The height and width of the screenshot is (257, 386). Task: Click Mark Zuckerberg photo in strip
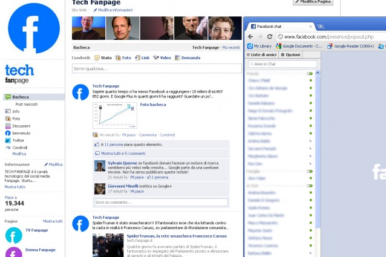pyautogui.click(x=225, y=28)
